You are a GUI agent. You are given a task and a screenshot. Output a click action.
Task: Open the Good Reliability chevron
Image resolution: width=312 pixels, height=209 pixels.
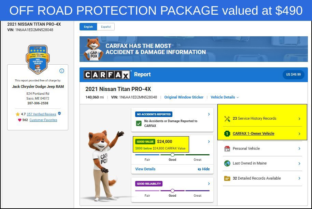tap(209, 184)
